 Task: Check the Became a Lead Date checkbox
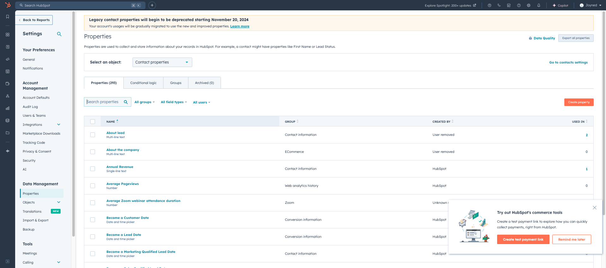pyautogui.click(x=92, y=237)
